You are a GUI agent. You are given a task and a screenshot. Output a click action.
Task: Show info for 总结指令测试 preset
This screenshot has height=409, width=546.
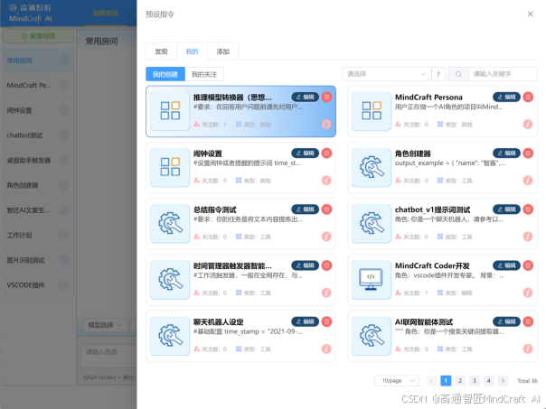point(326,237)
